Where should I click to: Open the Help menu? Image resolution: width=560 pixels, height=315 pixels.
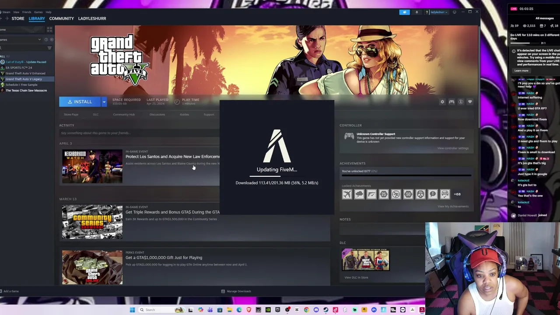tap(49, 12)
